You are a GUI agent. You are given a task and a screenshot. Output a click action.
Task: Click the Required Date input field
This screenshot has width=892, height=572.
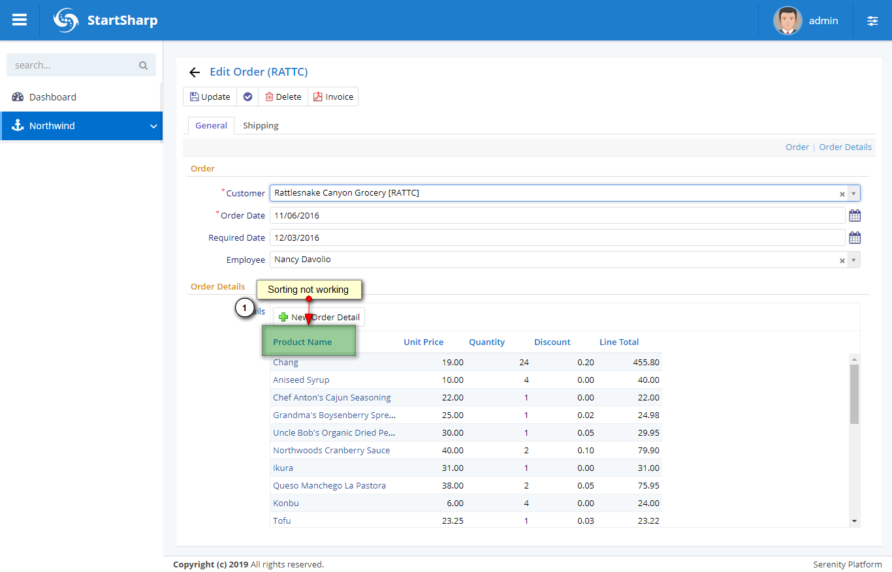[x=558, y=237]
